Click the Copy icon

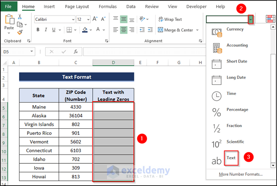point(20,24)
